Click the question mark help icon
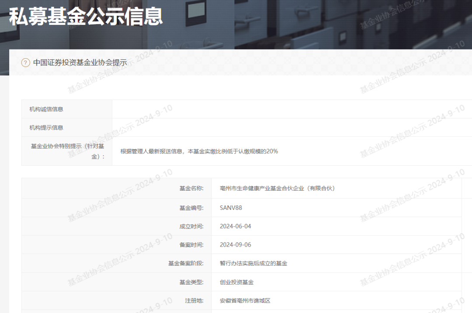The image size is (472, 313). (26, 63)
